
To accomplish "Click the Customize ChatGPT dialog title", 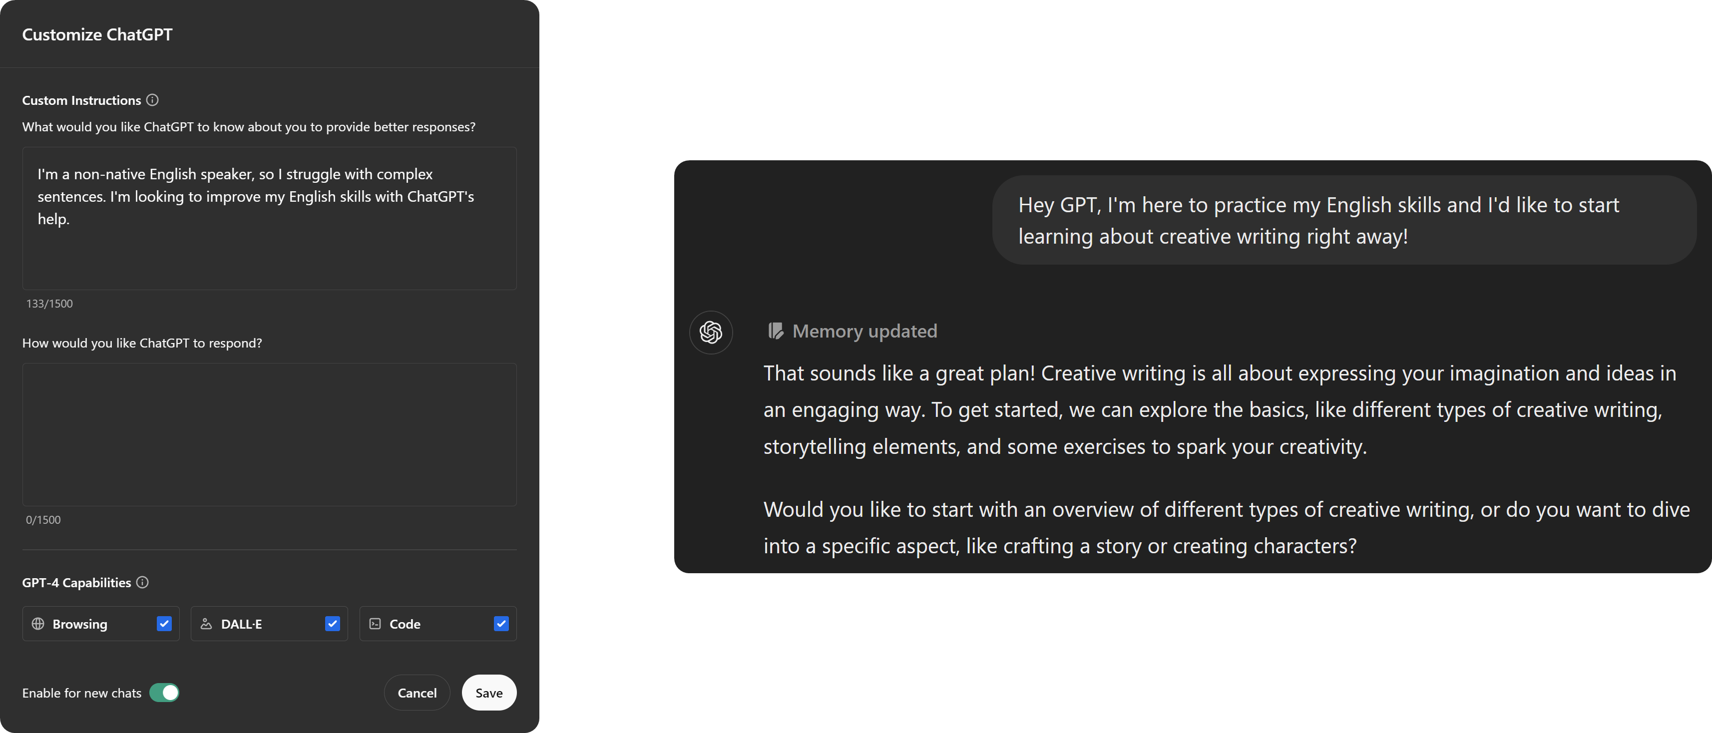I will pyautogui.click(x=97, y=34).
